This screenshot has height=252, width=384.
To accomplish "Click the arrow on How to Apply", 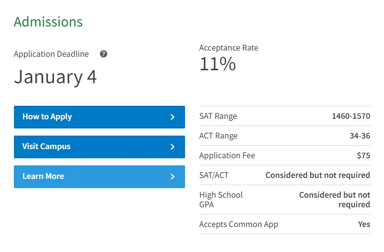I will tap(172, 117).
